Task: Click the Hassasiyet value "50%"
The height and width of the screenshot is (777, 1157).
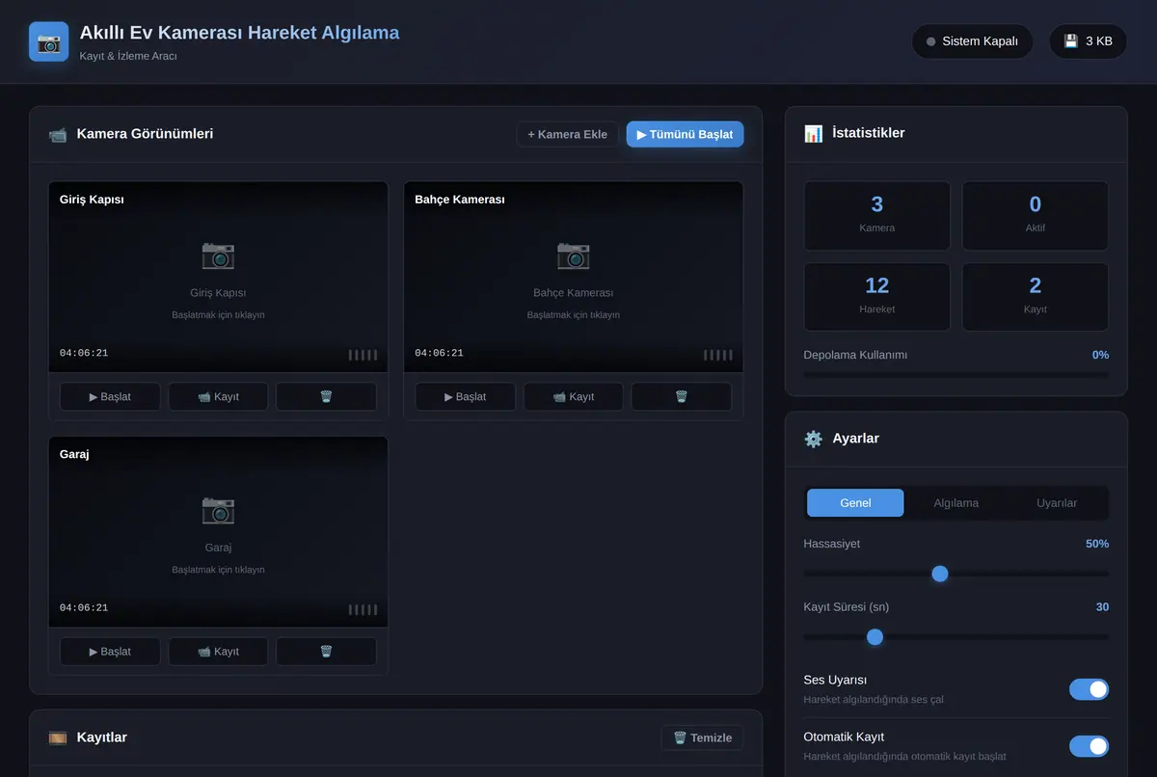Action: [x=1097, y=544]
